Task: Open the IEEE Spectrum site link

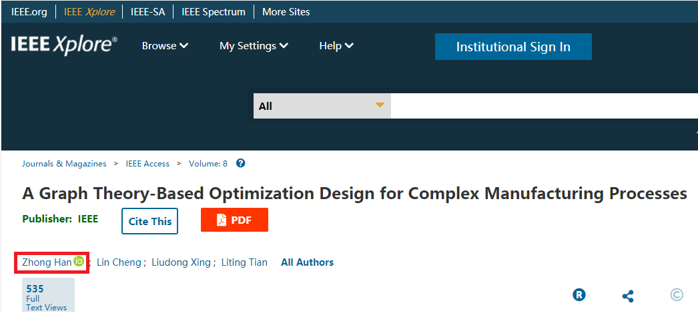Action: (x=214, y=12)
